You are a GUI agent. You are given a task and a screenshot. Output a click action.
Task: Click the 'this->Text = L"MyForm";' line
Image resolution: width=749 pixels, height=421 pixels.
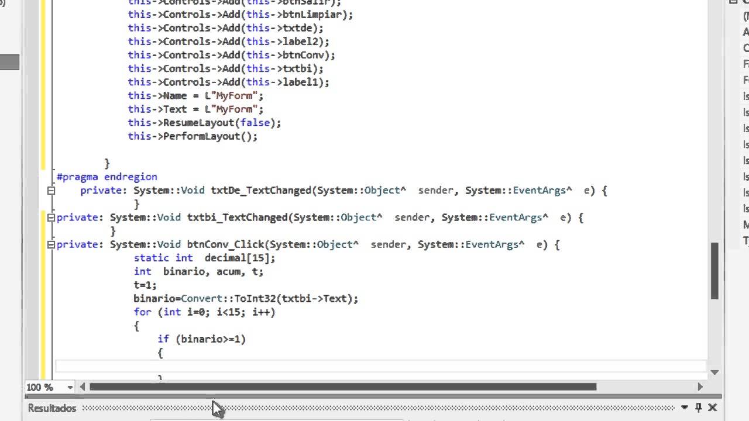(195, 109)
